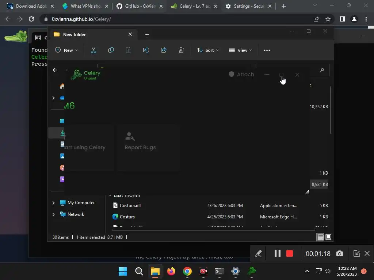Viewport: 374px width, 280px height.
Task: Pause the screen recording
Action: [277, 254]
